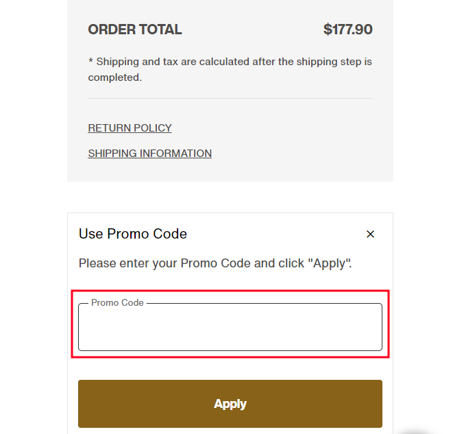453x434 pixels.
Task: Click the "Please enter your Promo Code" instruction
Action: [215, 263]
